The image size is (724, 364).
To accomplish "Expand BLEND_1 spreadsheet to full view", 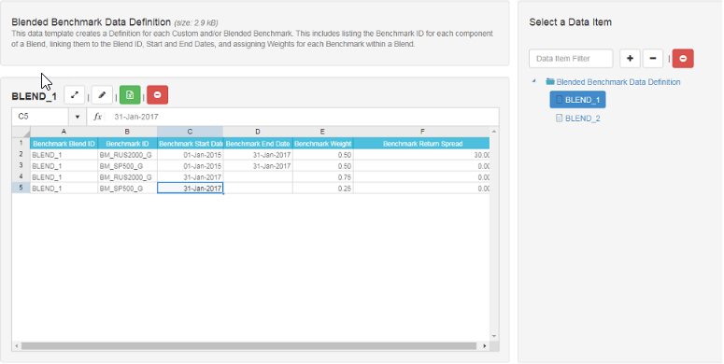I will [x=75, y=95].
